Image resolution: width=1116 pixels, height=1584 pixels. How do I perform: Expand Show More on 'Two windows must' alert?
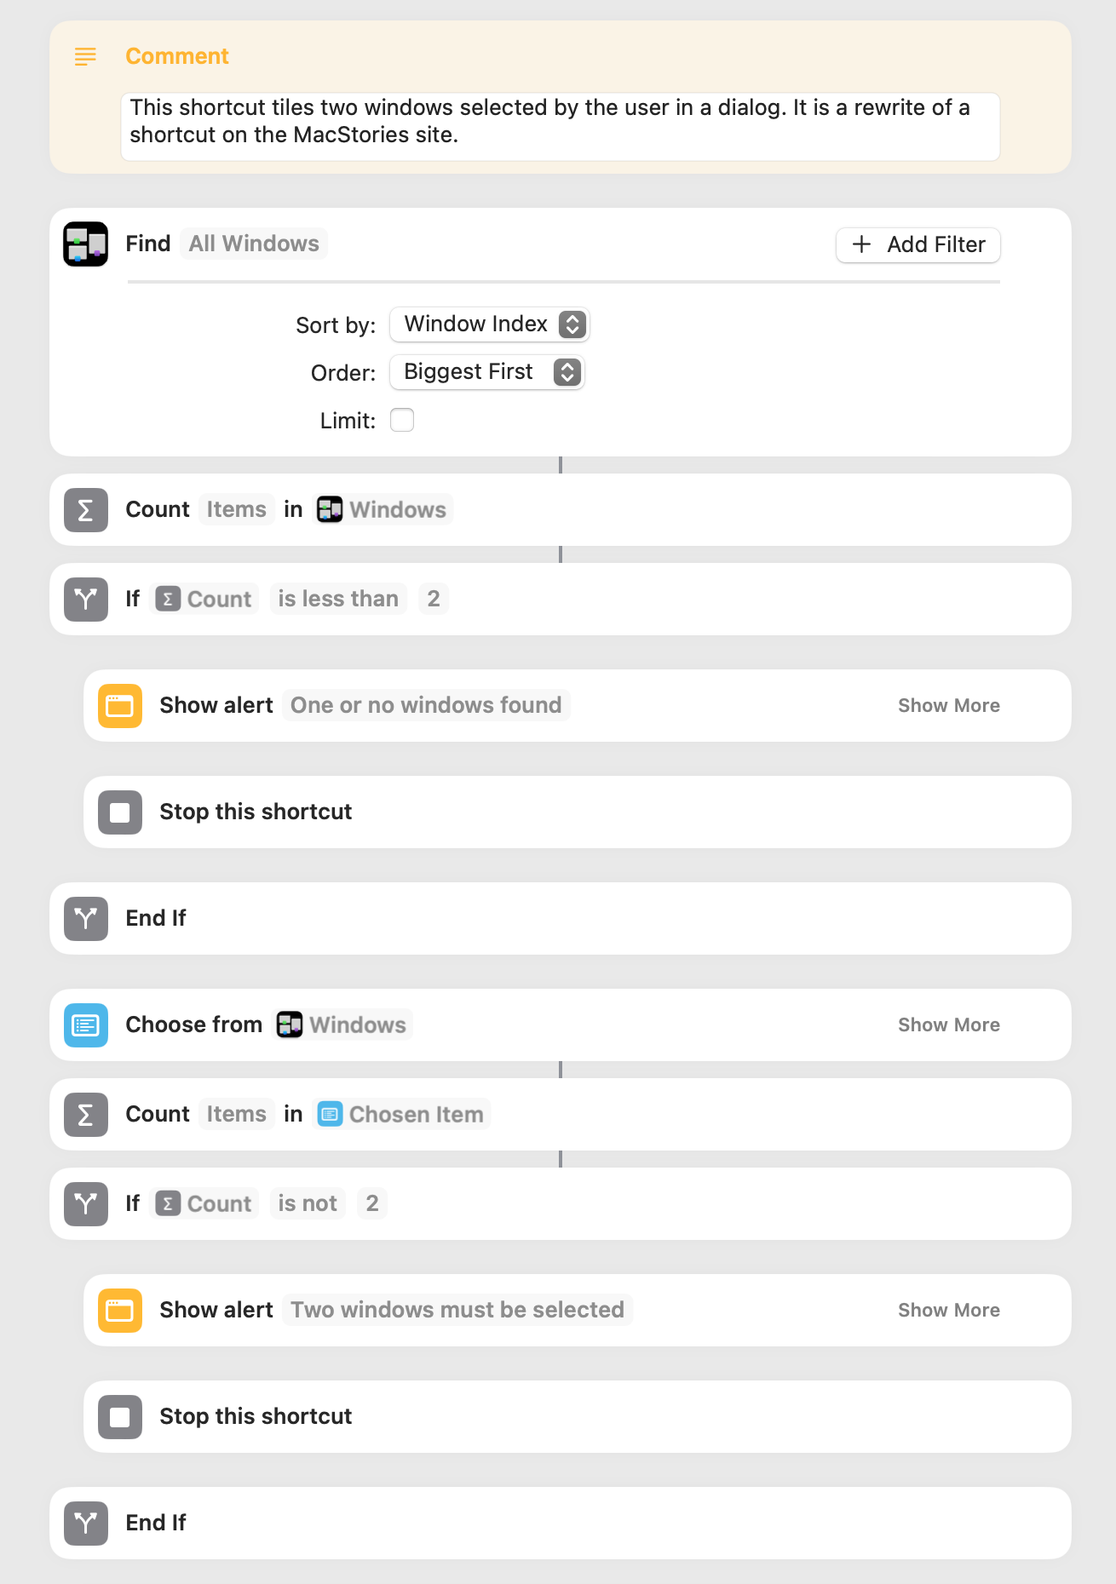tap(948, 1310)
